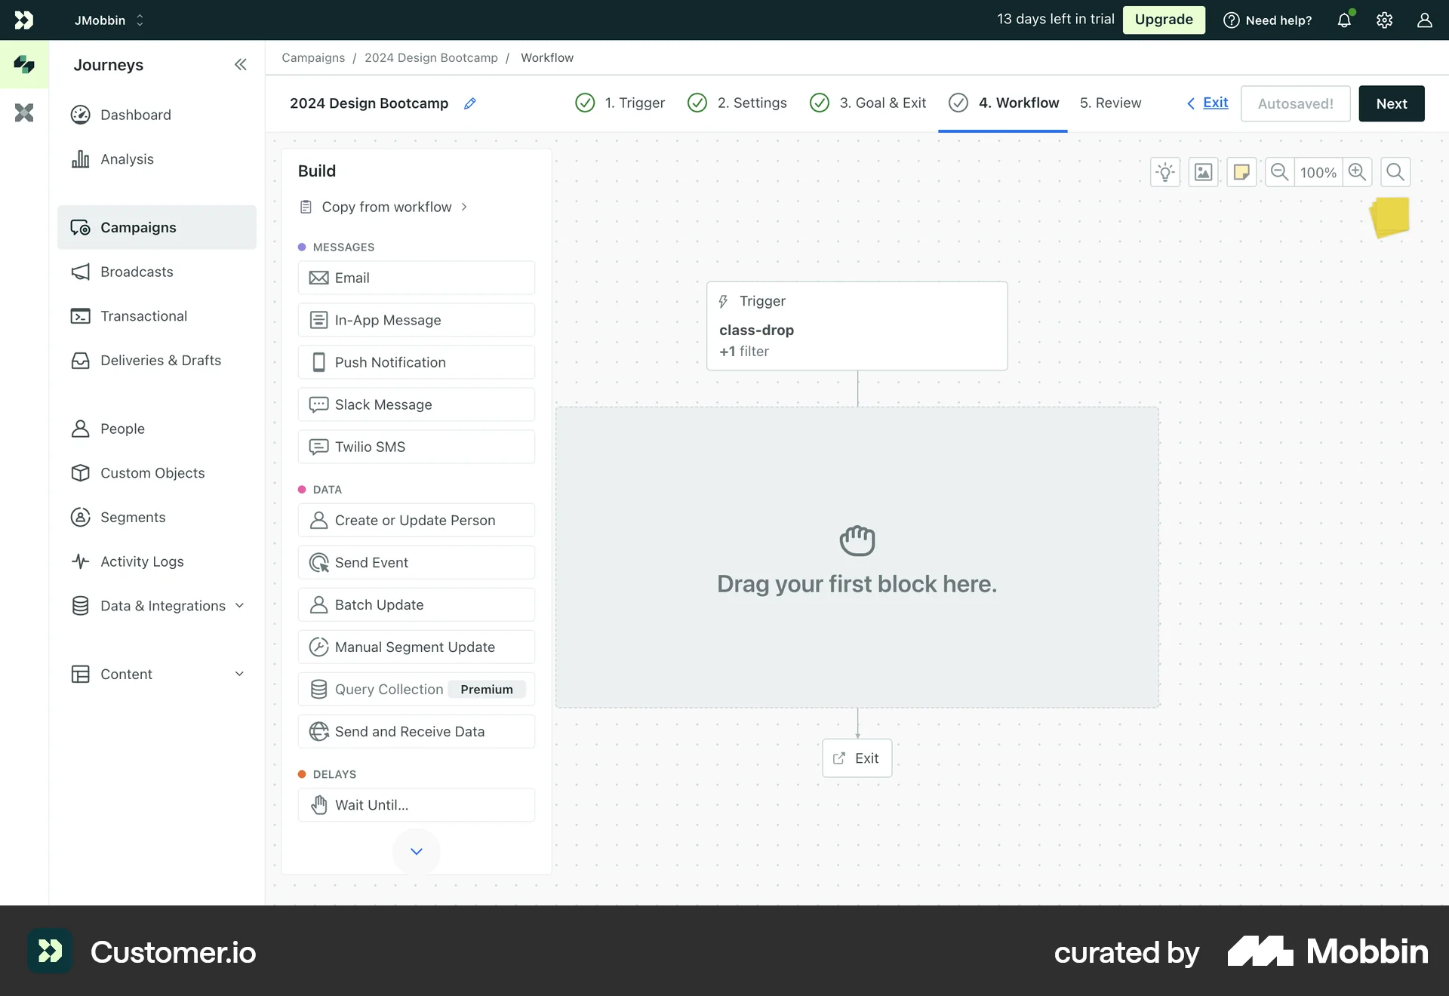
Task: Open Broadcasts from the sidebar
Action: [x=136, y=272]
